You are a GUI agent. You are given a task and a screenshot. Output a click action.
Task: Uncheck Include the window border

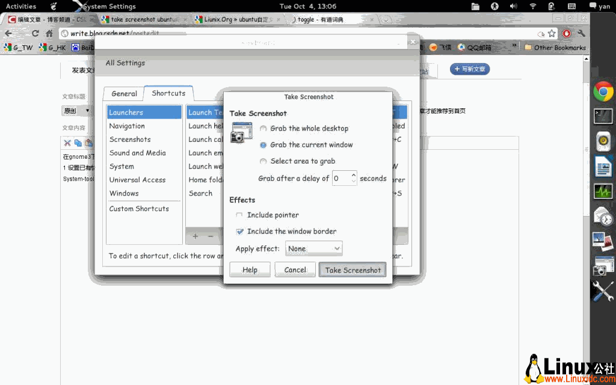pyautogui.click(x=239, y=232)
